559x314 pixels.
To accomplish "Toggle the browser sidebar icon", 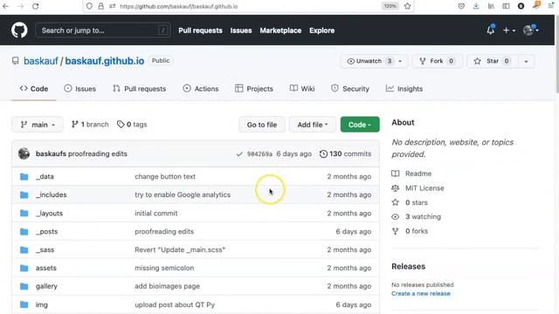I will click(506, 6).
